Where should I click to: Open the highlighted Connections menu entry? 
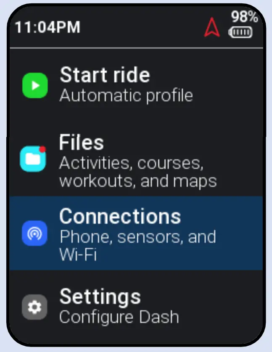(x=126, y=233)
